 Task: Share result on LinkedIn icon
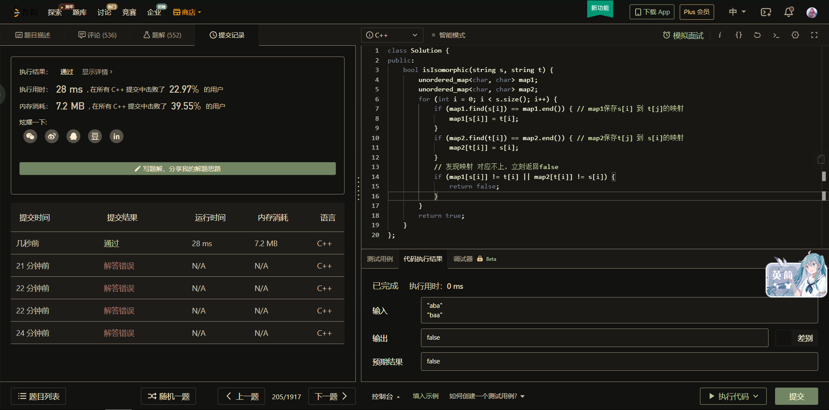(117, 137)
